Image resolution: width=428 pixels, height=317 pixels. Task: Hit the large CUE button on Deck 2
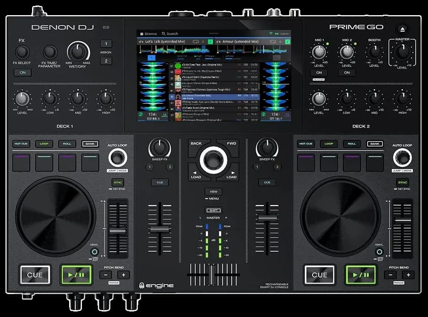pos(320,275)
